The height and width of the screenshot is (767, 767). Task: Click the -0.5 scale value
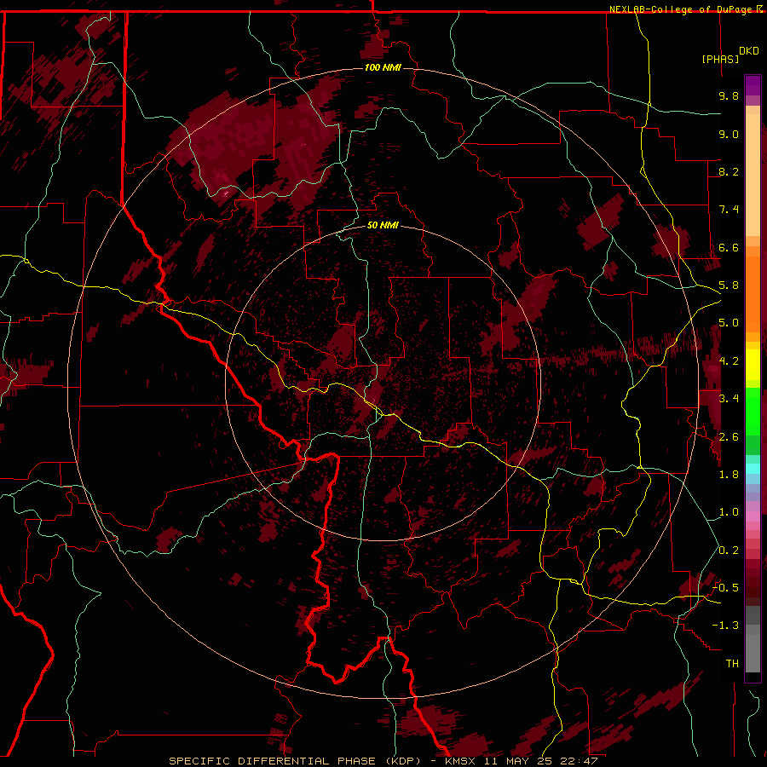click(725, 587)
